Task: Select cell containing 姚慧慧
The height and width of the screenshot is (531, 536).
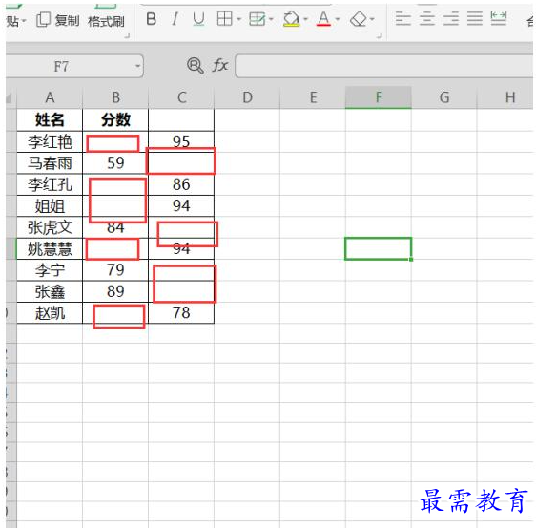Action: point(50,248)
